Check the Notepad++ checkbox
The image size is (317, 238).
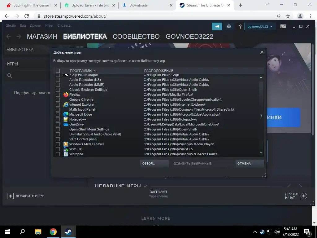(x=58, y=119)
